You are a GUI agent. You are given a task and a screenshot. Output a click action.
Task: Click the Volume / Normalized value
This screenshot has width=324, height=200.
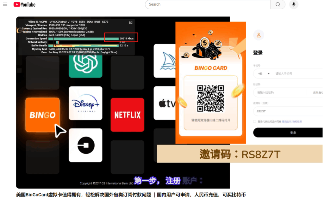[71, 32]
